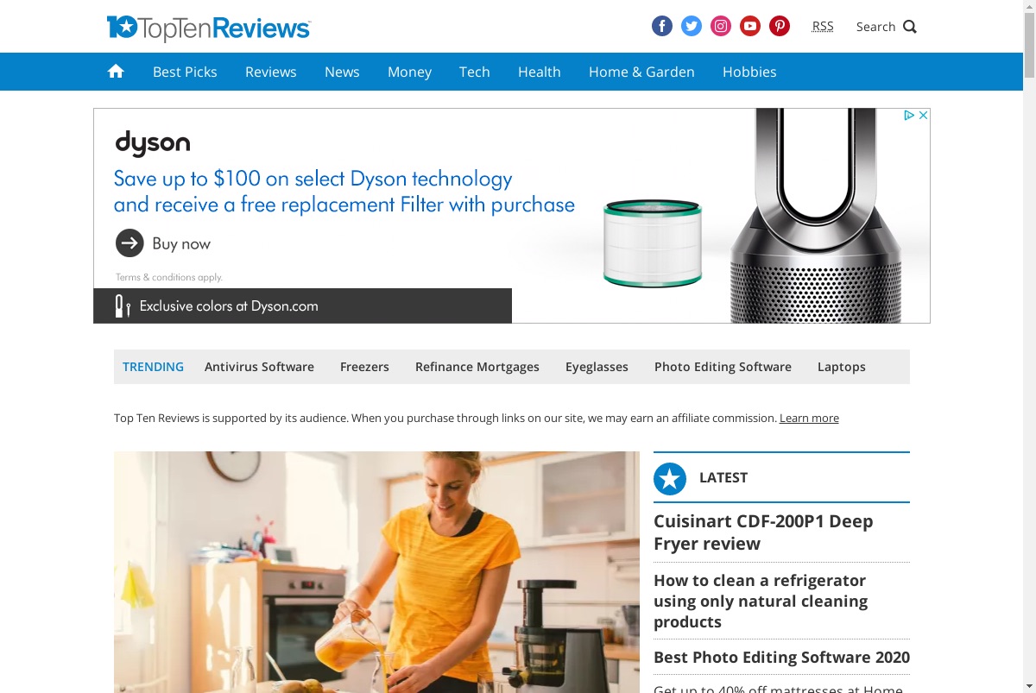This screenshot has width=1036, height=693.
Task: Go to home via house icon
Action: tap(116, 72)
